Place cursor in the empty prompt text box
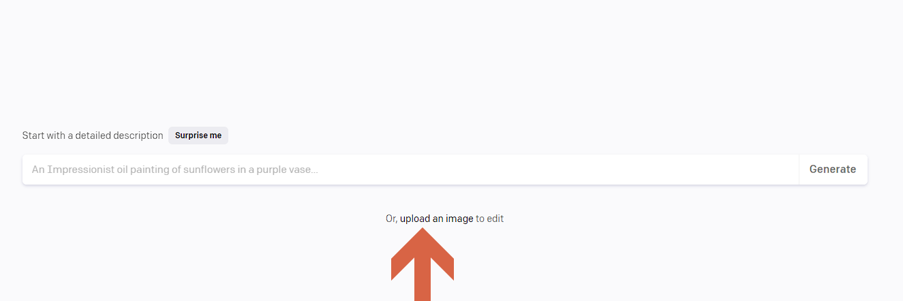 coord(410,170)
